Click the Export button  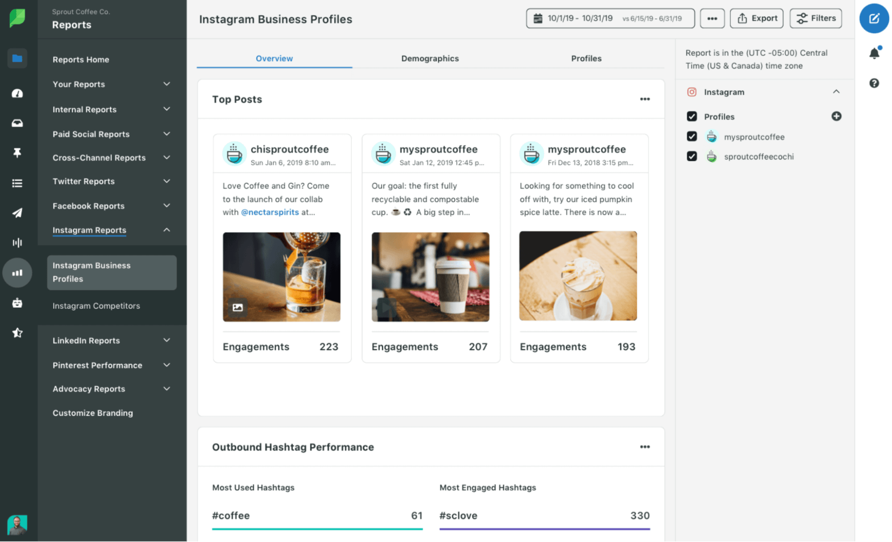(x=756, y=18)
